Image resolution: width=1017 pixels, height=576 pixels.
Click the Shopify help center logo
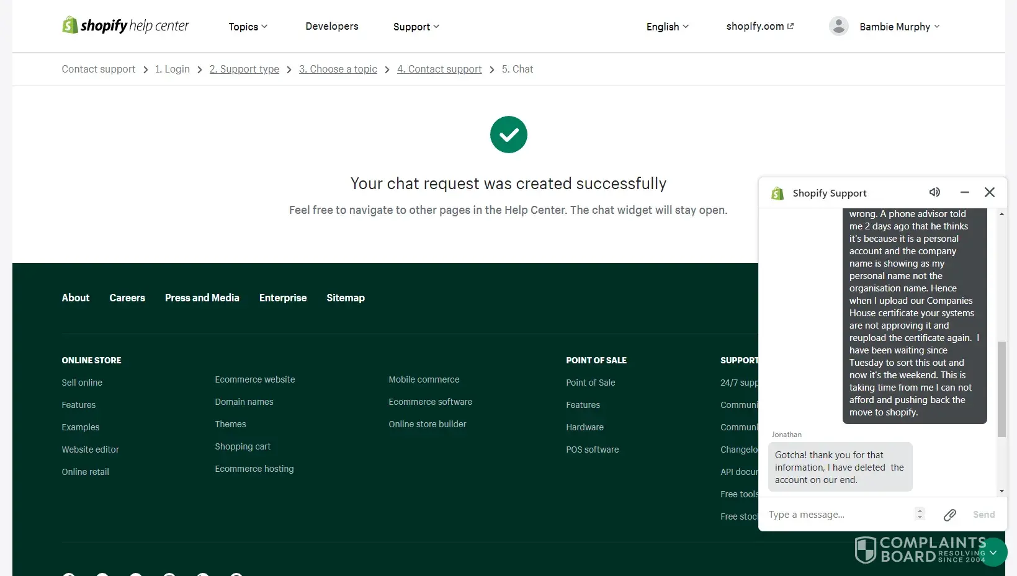tap(125, 25)
